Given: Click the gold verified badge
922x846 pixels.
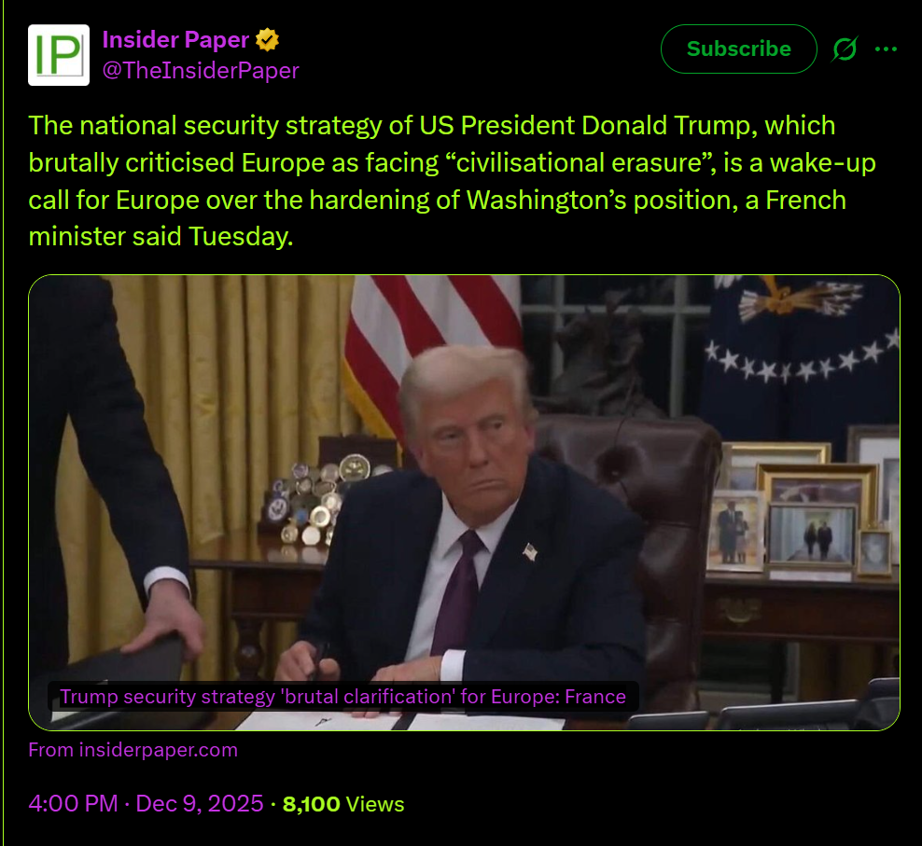Looking at the screenshot, I should [267, 40].
